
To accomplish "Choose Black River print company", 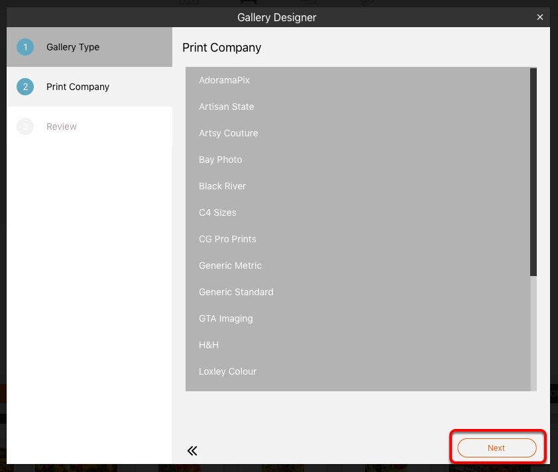I will 358,186.
